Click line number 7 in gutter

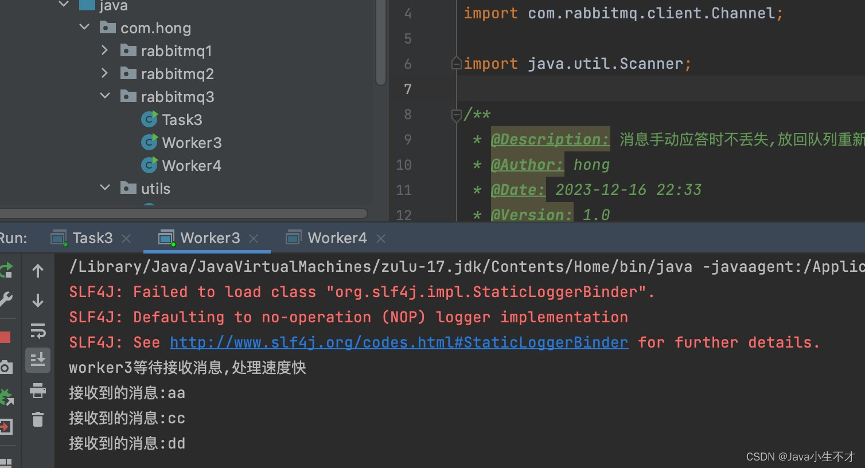[407, 89]
